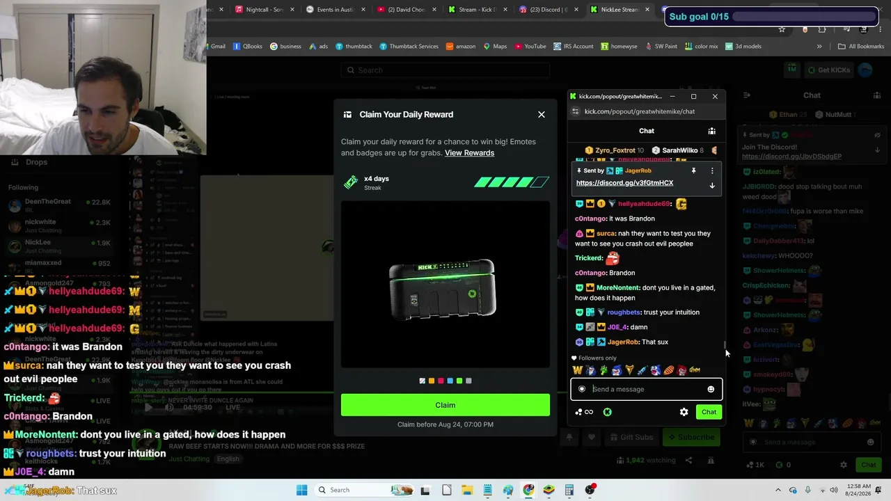Screen dimensions: 891x501
Task: Open the Thumbtack Services bookmark
Action: (x=409, y=47)
